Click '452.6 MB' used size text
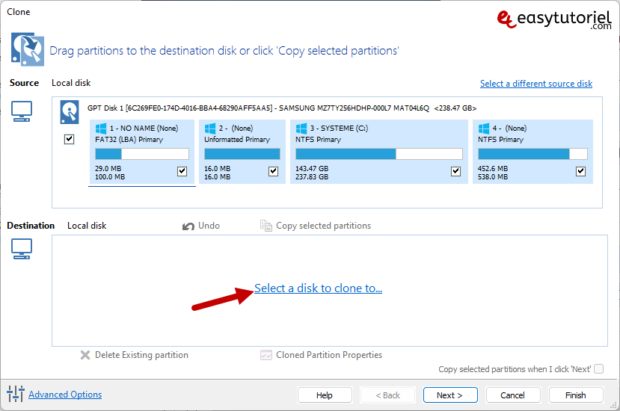Screen dimensions: 620x411 tap(493, 168)
